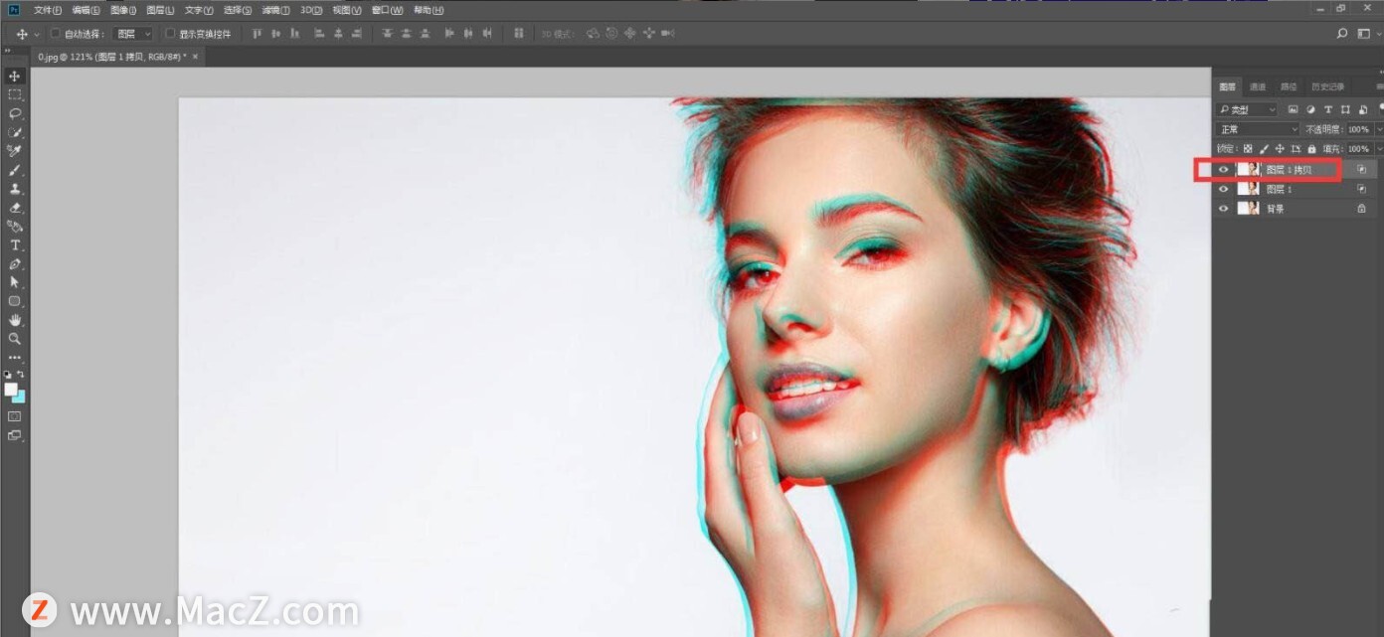The image size is (1384, 637).
Task: Filter layers by smart objects
Action: point(1363,109)
